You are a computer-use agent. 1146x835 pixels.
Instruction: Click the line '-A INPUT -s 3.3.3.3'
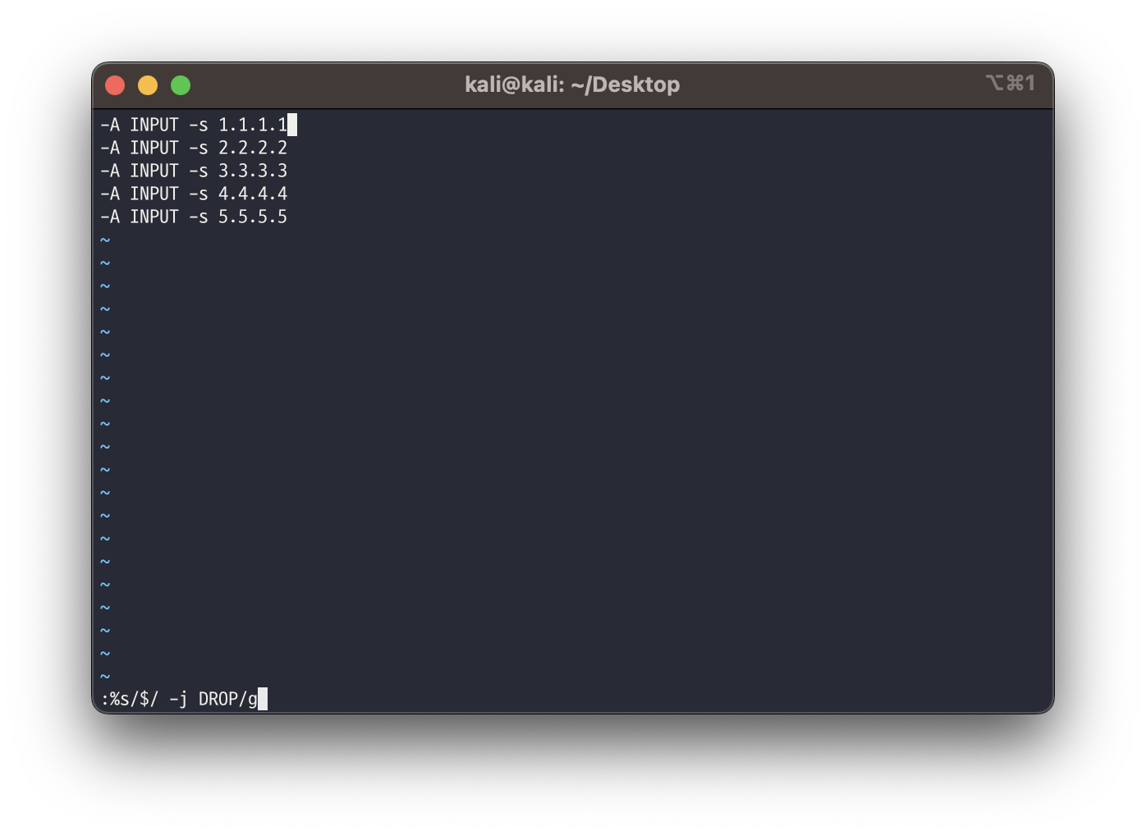coord(194,171)
